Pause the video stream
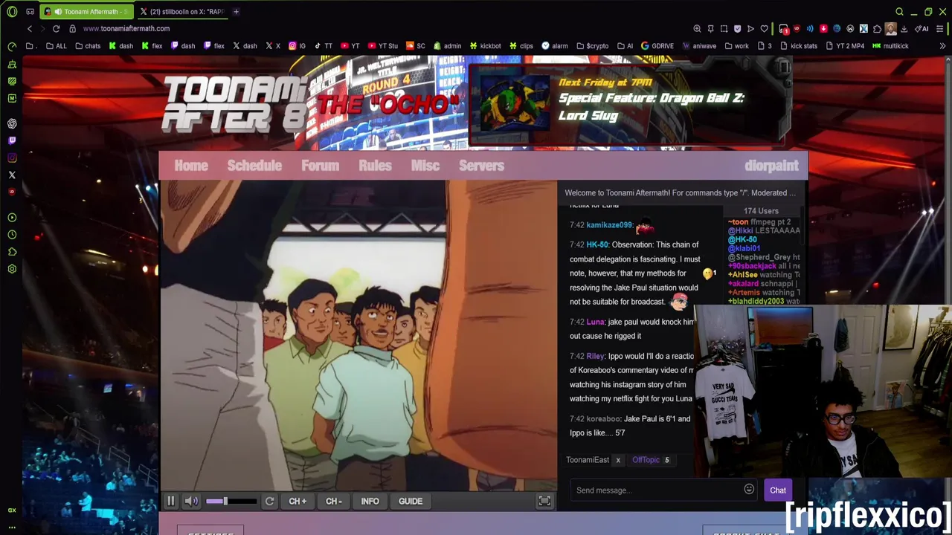 pyautogui.click(x=170, y=502)
